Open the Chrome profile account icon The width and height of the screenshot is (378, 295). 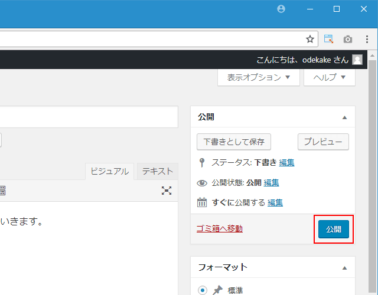281,9
